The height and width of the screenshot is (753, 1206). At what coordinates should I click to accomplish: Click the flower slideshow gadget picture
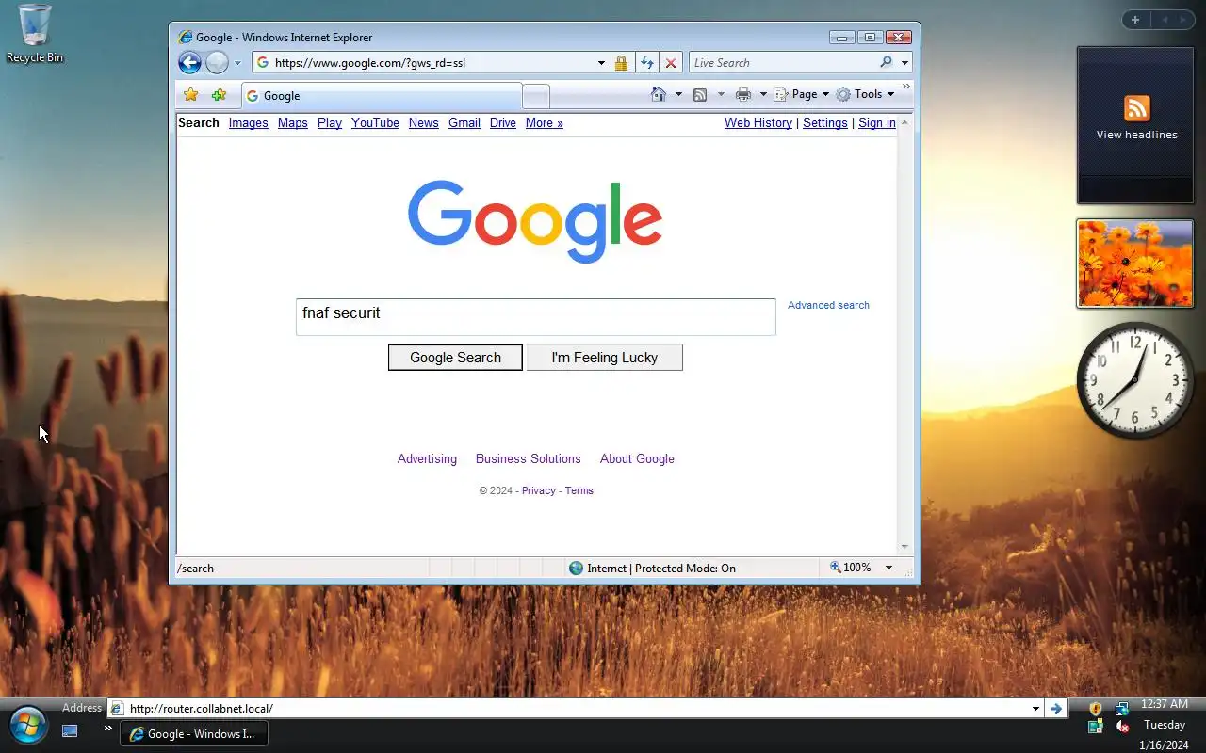pyautogui.click(x=1135, y=264)
